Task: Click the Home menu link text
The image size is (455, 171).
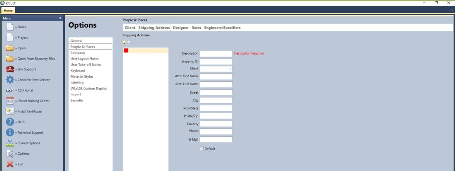Action: (22, 27)
